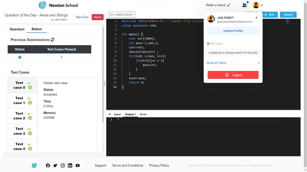Switch to the Question tab
This screenshot has width=307, height=172.
(x=17, y=29)
